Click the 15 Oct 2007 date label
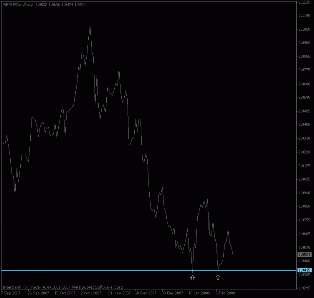 pos(65,293)
